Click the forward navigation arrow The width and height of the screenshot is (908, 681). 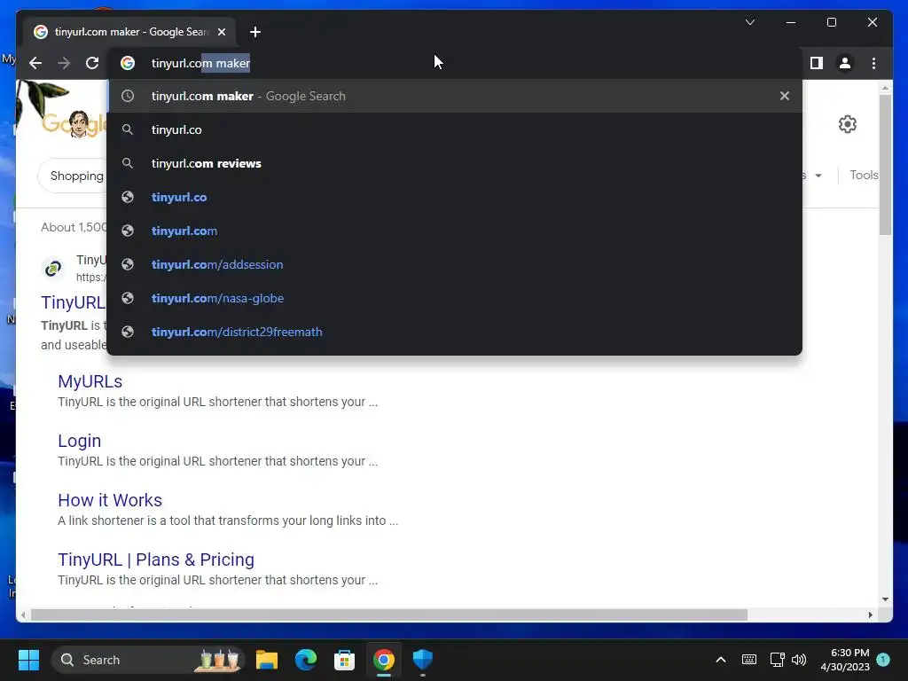tap(64, 63)
